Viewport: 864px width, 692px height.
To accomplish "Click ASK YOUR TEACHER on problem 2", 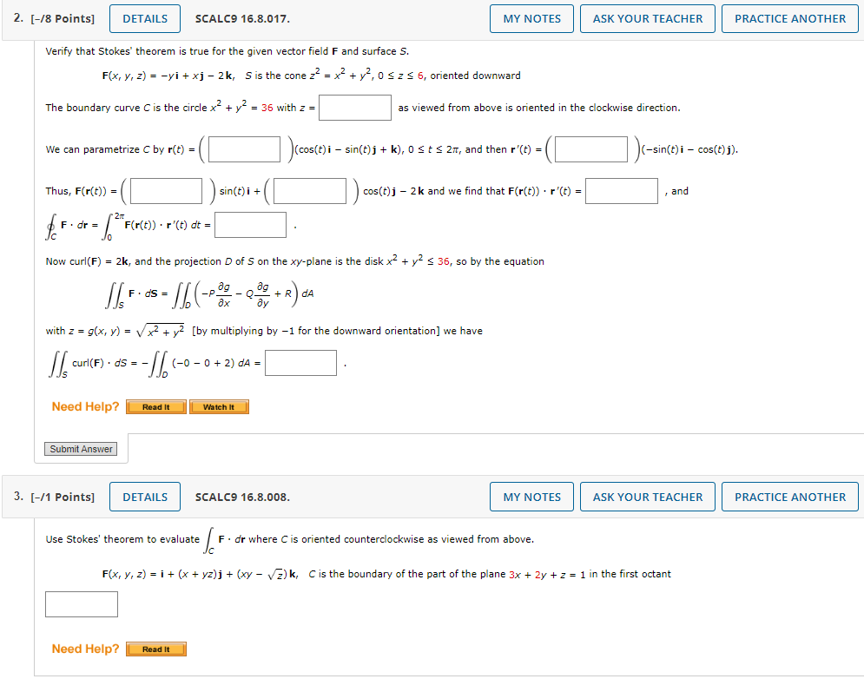I will point(647,18).
